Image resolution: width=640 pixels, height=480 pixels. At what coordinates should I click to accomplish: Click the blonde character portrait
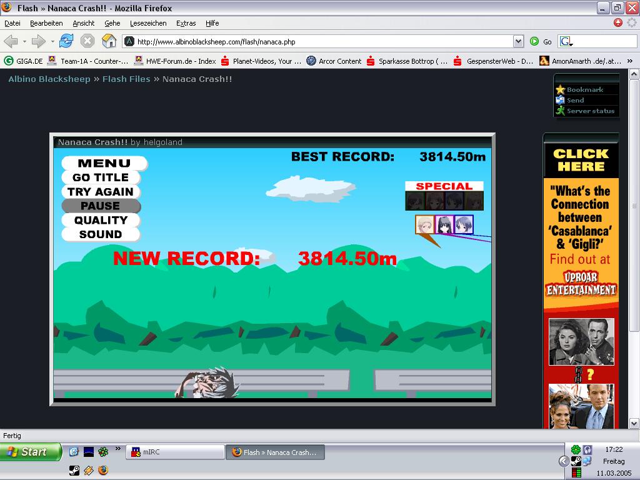coord(425,224)
